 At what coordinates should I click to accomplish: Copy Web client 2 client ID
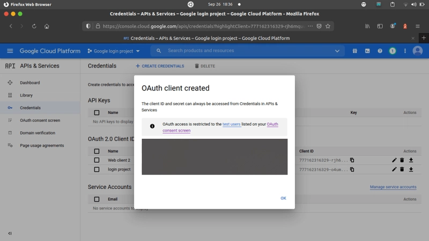[x=352, y=160]
